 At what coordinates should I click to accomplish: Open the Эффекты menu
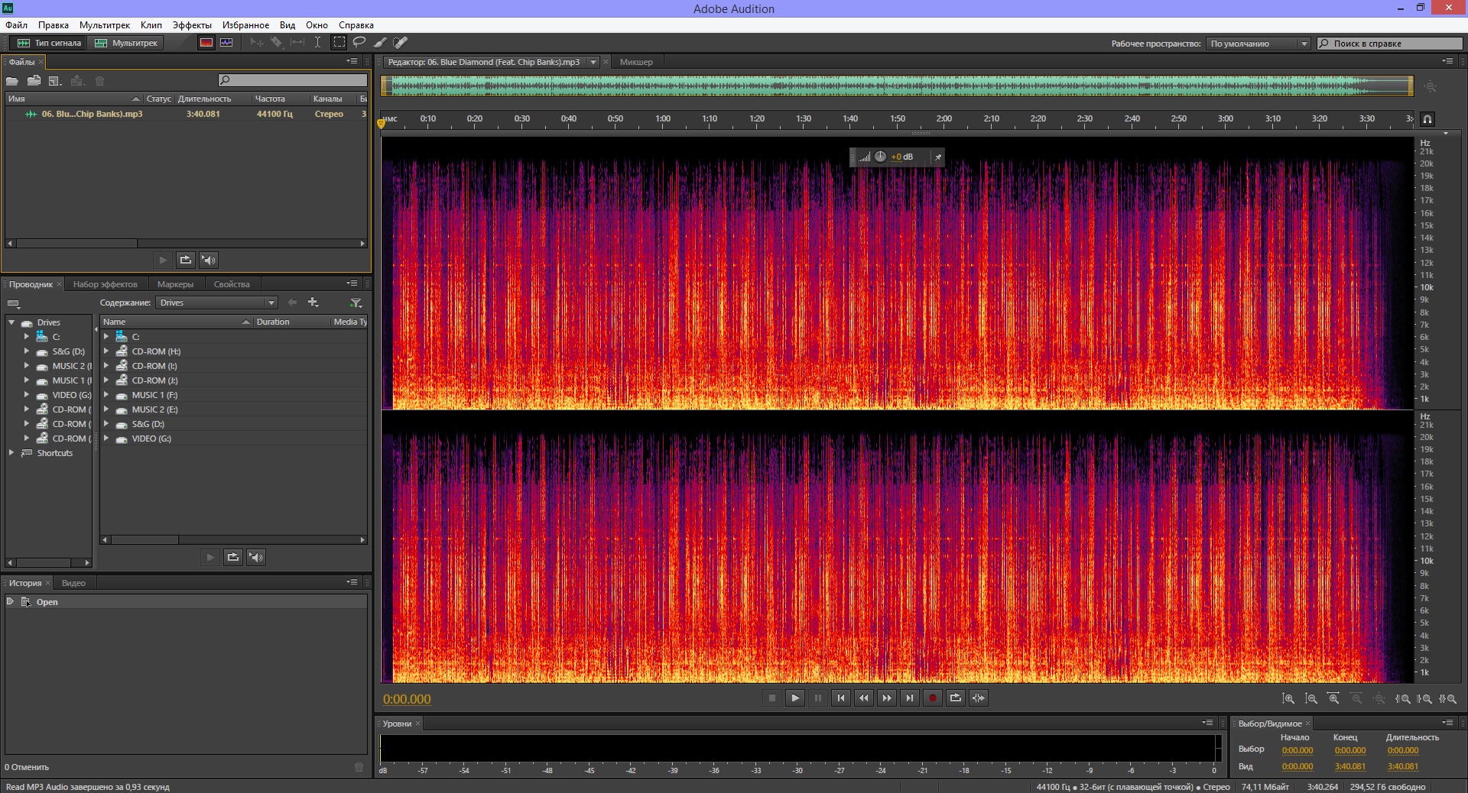click(x=192, y=25)
